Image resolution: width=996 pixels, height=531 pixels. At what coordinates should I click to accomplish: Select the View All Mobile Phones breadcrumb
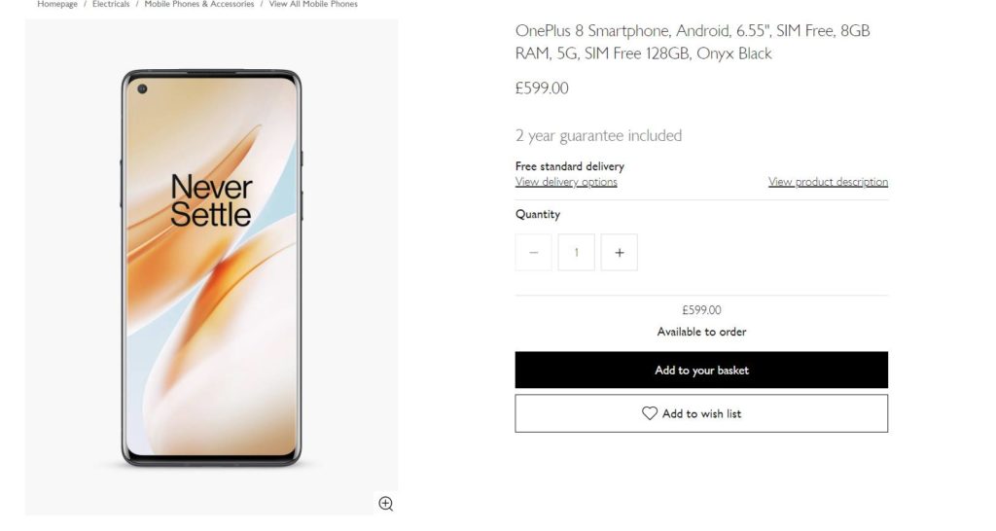pyautogui.click(x=313, y=5)
